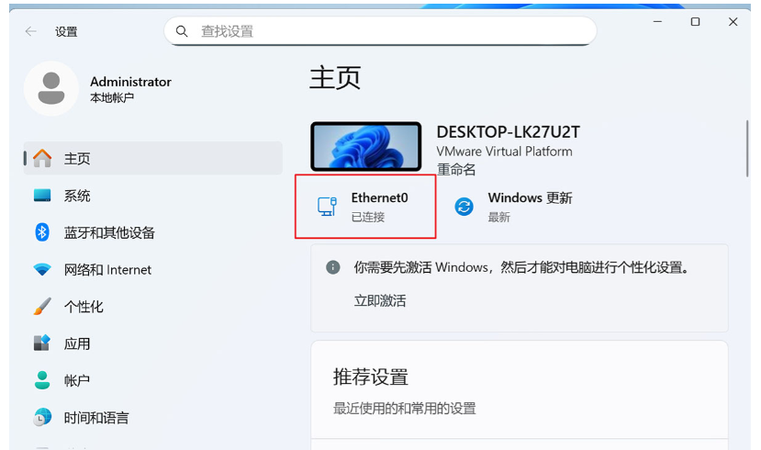Image resolution: width=761 pixels, height=450 pixels.
Task: Click the Apps icon in sidebar
Action: (x=42, y=343)
